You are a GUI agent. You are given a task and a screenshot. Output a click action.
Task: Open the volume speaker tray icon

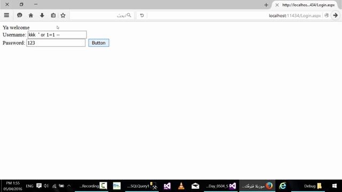[46, 186]
